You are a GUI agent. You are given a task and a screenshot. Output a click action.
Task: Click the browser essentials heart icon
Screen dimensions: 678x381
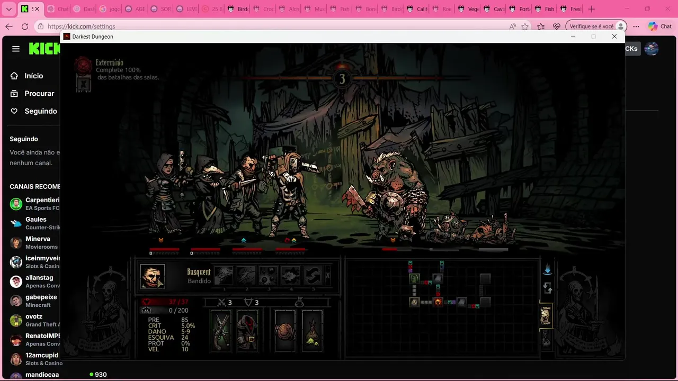point(557,26)
